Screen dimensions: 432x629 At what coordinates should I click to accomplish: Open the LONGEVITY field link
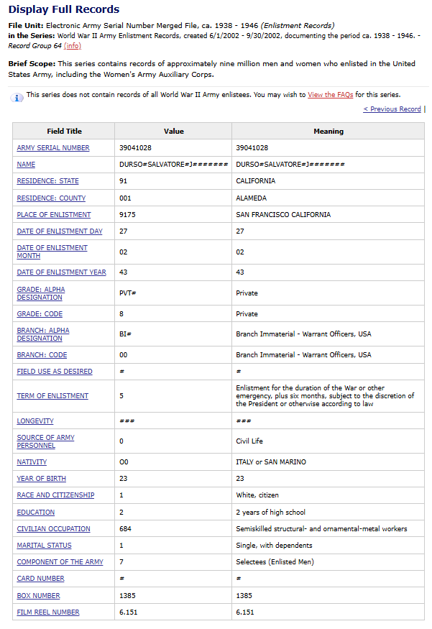pos(35,421)
